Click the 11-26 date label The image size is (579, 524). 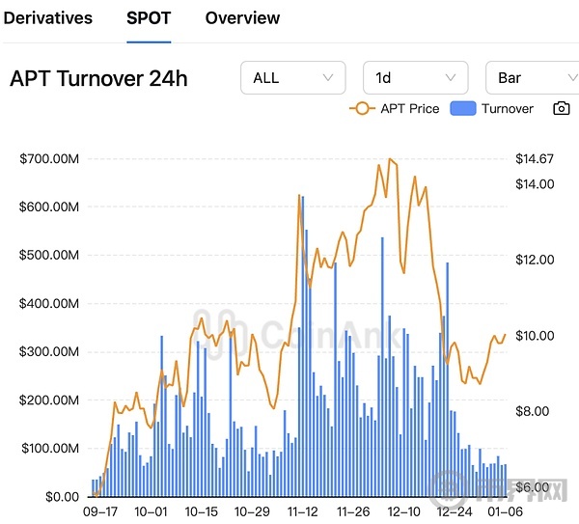[353, 511]
